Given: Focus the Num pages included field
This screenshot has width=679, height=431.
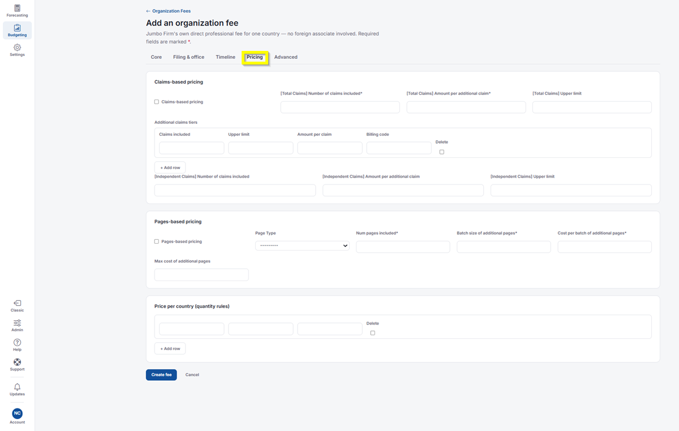Looking at the screenshot, I should click(403, 247).
